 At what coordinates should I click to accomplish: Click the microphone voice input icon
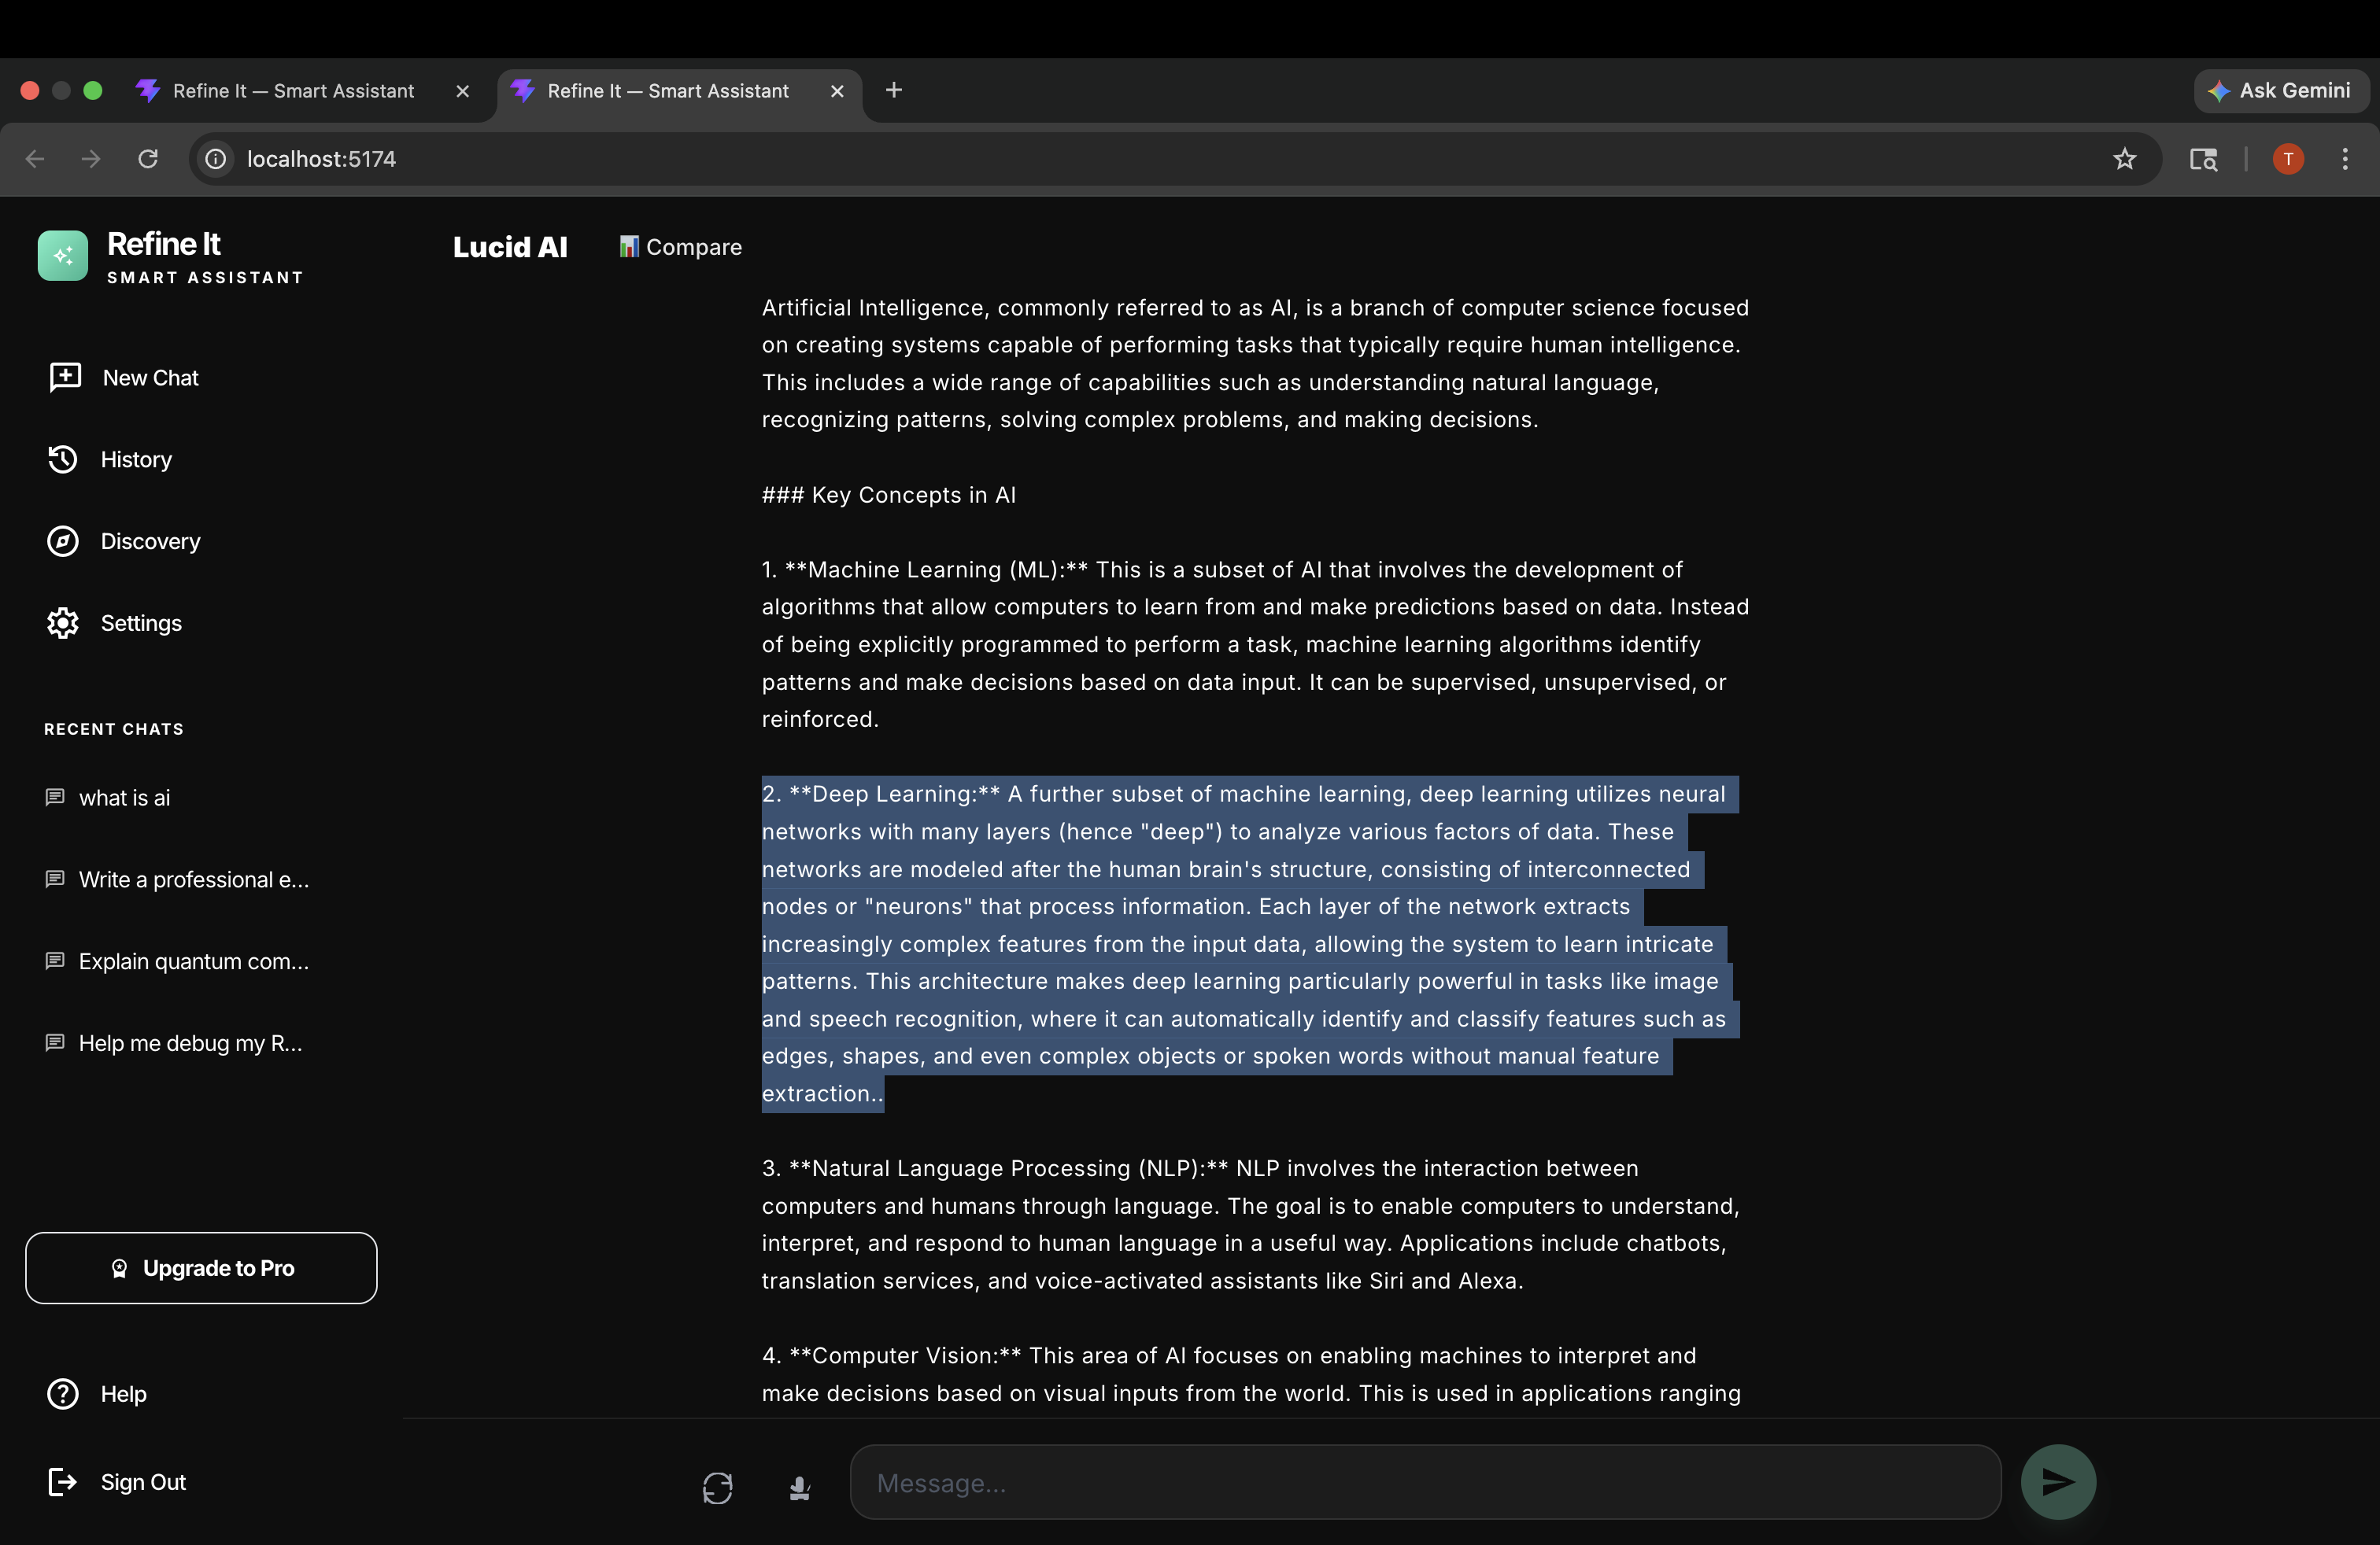click(799, 1488)
